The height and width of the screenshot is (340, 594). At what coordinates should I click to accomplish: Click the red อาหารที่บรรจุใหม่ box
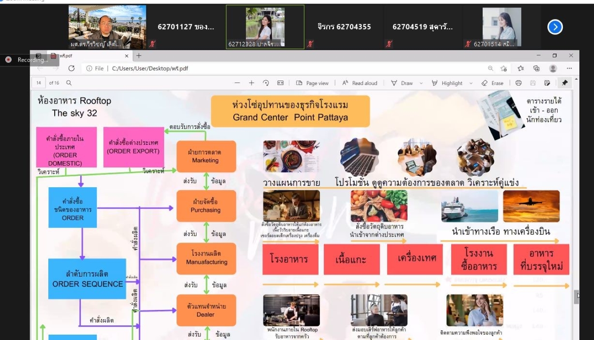[x=541, y=259]
